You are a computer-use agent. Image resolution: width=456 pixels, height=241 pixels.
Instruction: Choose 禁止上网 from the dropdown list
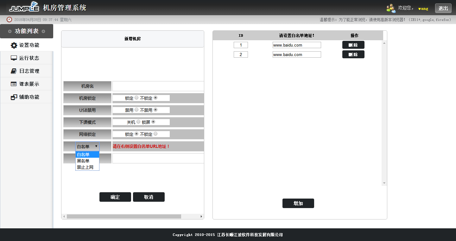click(85, 167)
